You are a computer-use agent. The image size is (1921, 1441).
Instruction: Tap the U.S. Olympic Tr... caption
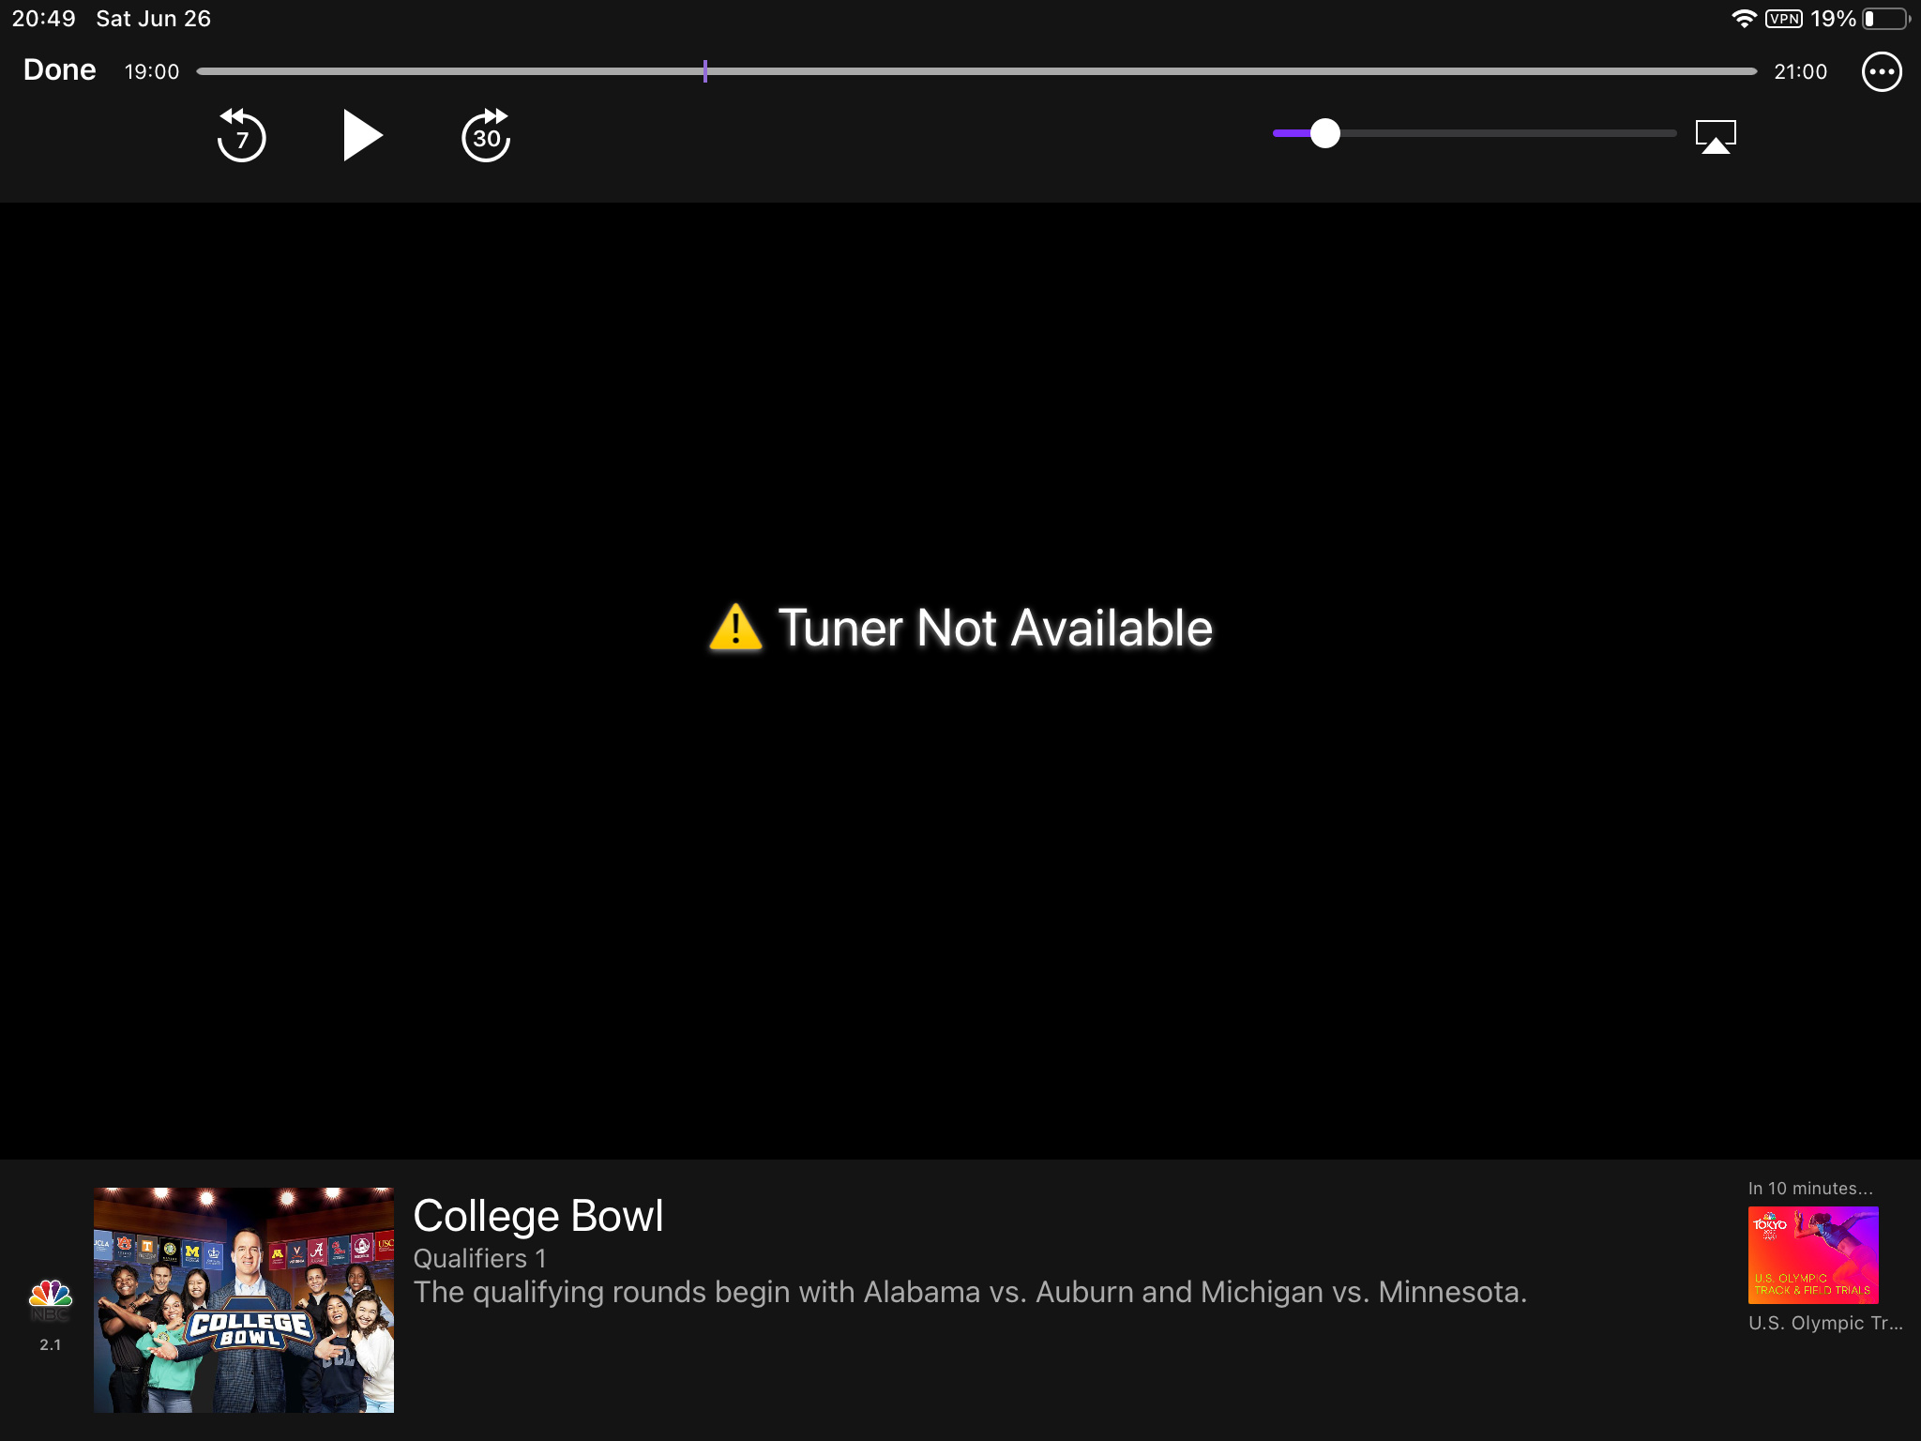click(x=1824, y=1323)
